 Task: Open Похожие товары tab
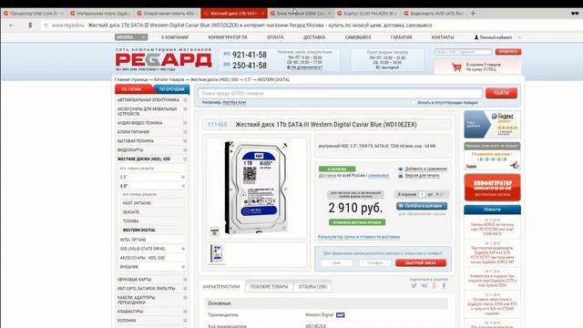coord(269,287)
